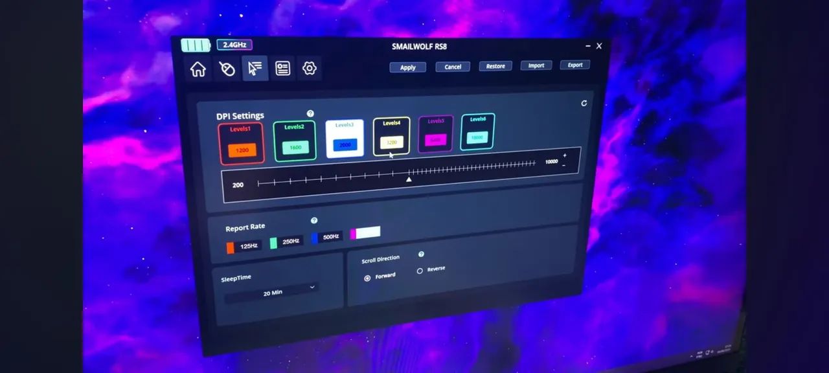
Task: Click the refresh icon in DPI panel
Action: click(584, 104)
